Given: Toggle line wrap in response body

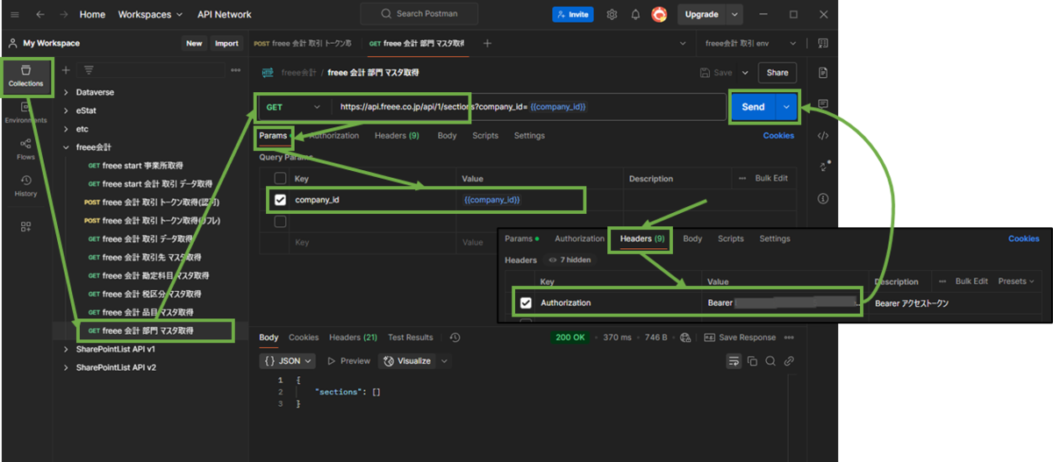Looking at the screenshot, I should (x=734, y=361).
